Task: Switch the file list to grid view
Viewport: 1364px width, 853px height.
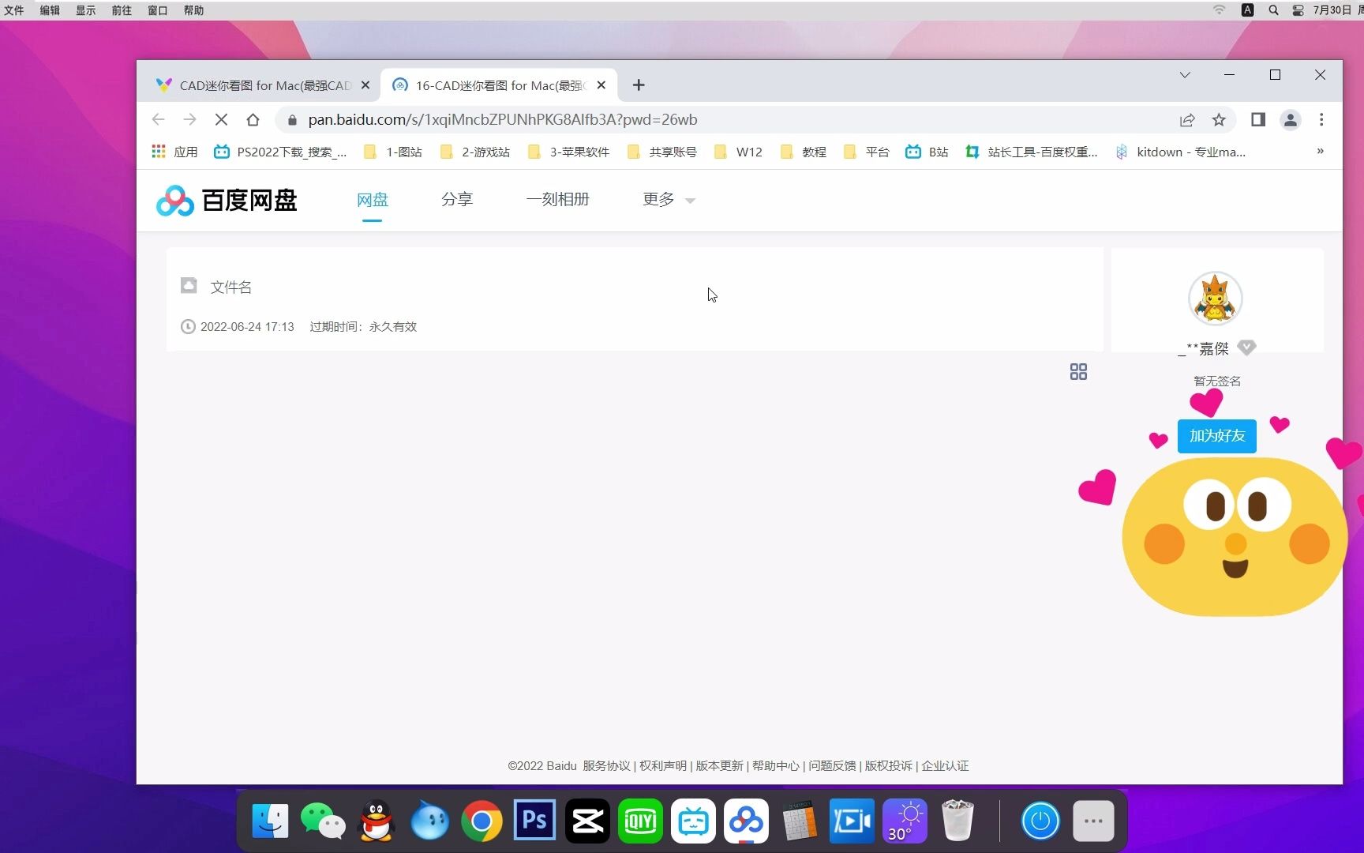Action: point(1078,371)
